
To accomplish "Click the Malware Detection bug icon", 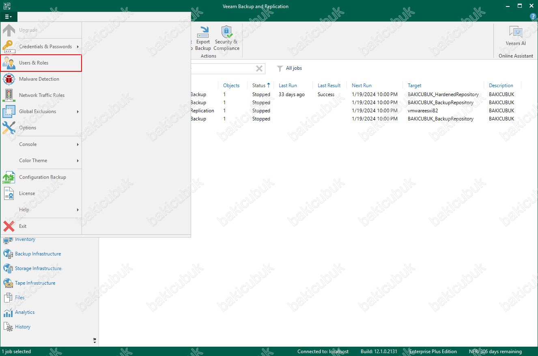I will (x=9, y=79).
